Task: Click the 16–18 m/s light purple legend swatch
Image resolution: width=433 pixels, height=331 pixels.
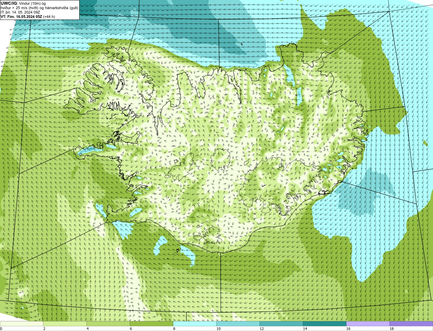Action: (x=368, y=324)
